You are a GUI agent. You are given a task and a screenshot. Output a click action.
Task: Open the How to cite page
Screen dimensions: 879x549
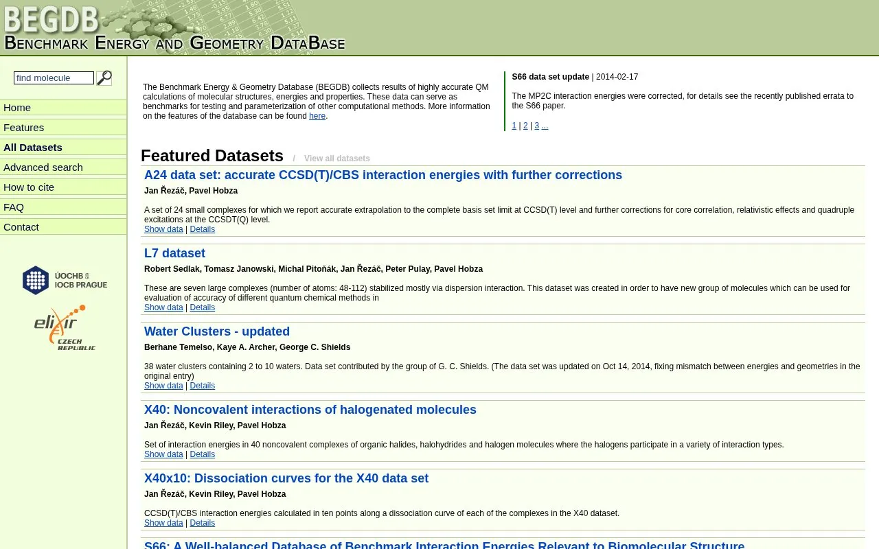pos(63,187)
